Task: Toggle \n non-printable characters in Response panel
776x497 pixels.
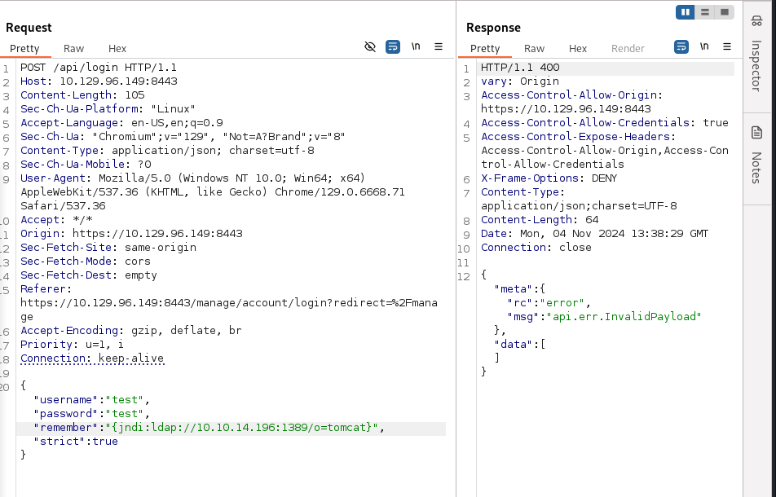Action: [x=704, y=46]
